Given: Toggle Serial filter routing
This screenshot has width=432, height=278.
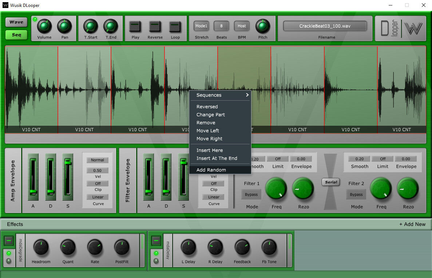Looking at the screenshot, I should pos(331,182).
